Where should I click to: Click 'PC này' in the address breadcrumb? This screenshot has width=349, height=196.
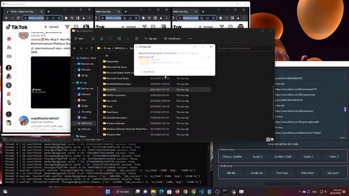coord(107,48)
